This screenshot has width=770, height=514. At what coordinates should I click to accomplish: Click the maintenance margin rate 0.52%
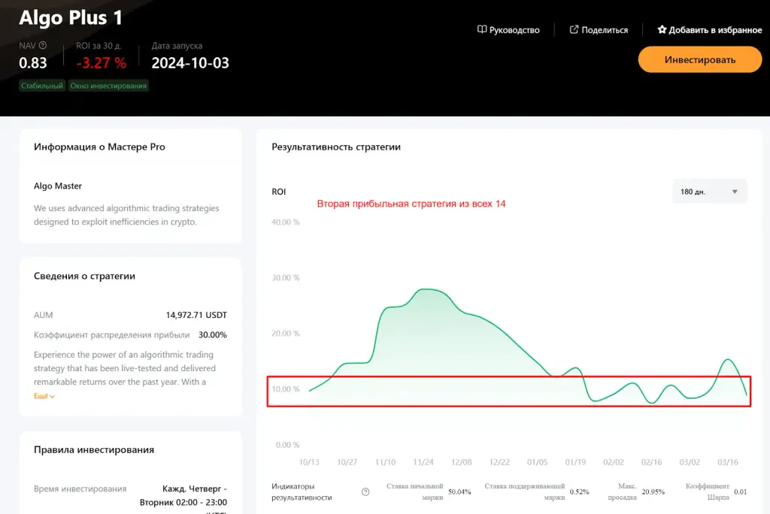tap(580, 492)
